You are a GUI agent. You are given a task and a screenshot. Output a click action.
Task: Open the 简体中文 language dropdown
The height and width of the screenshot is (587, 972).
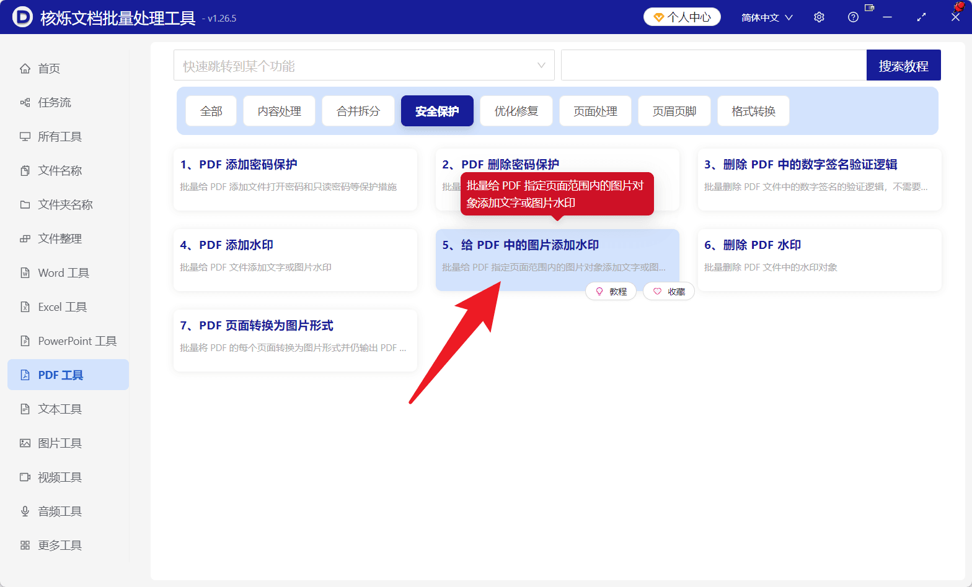767,17
